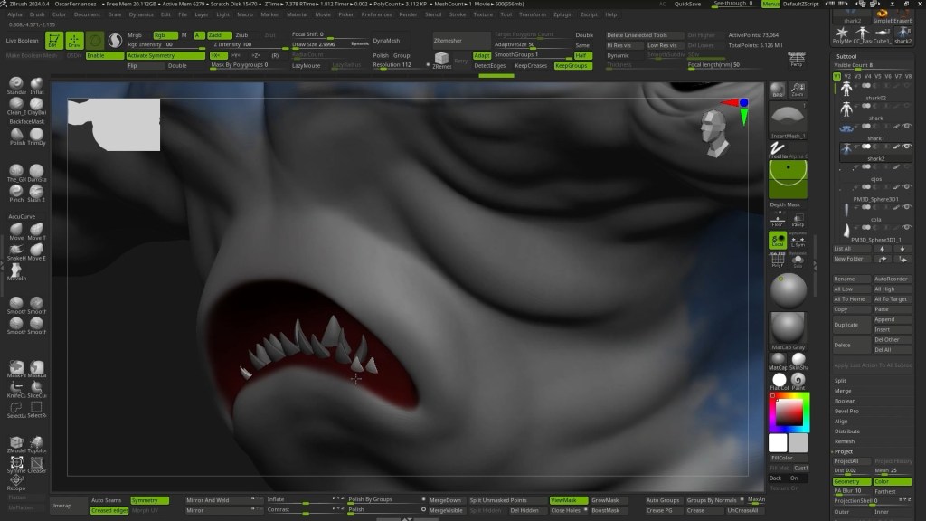Click the Floor grid icon

(778, 221)
